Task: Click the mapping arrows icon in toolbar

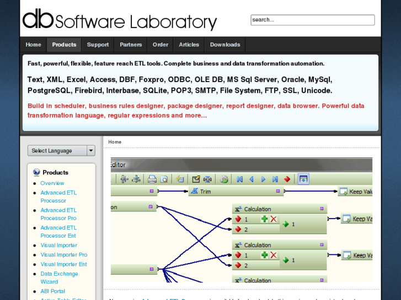Action: (207, 179)
